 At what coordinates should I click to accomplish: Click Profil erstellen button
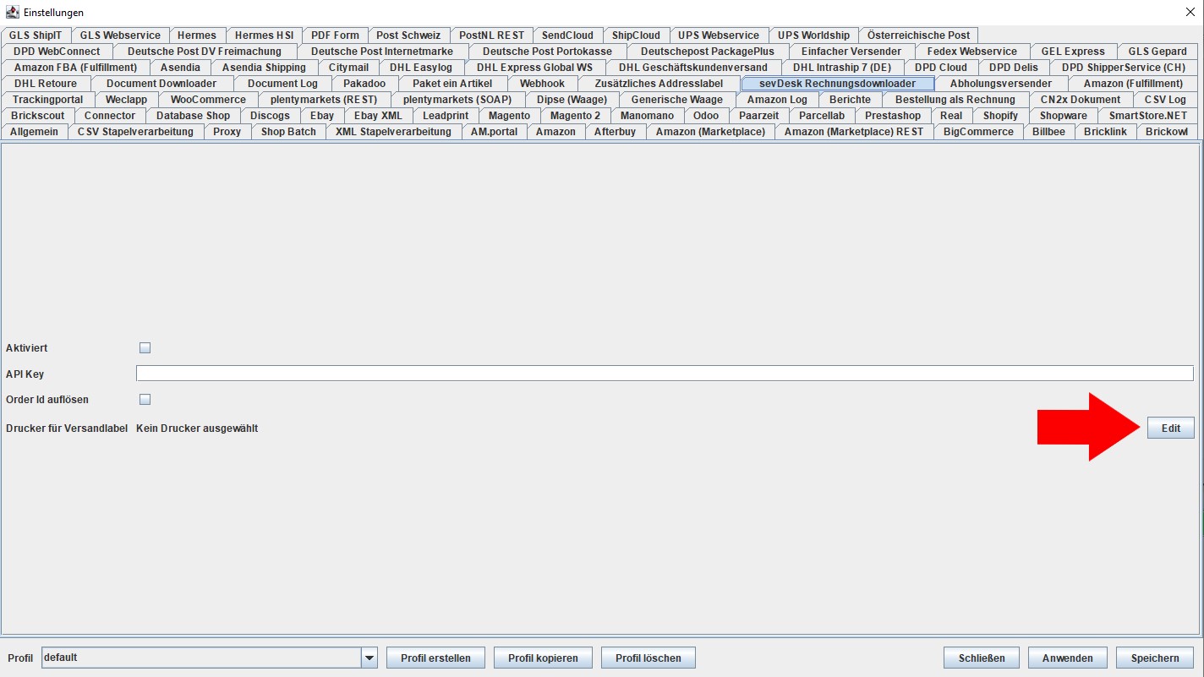pyautogui.click(x=435, y=658)
